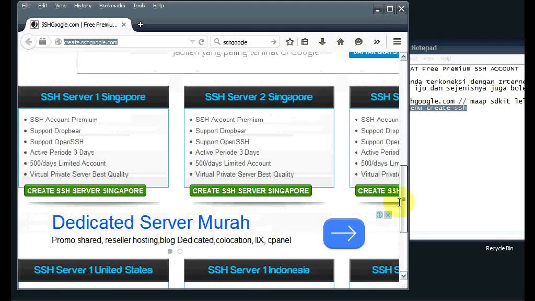Expand more tools with the double chevron
The height and width of the screenshot is (301, 535).
click(x=377, y=42)
